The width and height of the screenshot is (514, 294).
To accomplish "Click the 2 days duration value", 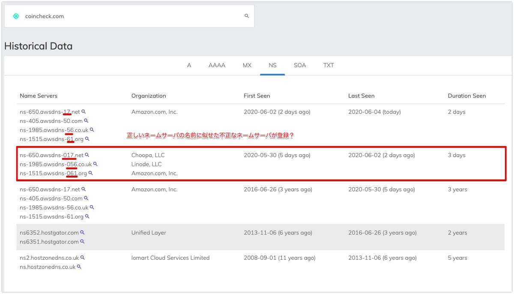I will point(457,112).
